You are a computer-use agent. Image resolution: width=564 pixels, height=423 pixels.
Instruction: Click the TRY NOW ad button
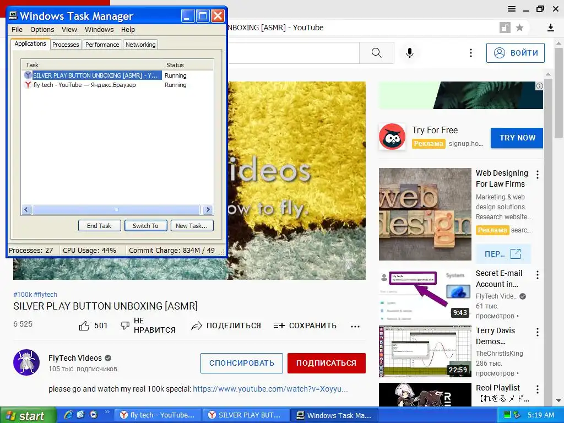tap(517, 138)
